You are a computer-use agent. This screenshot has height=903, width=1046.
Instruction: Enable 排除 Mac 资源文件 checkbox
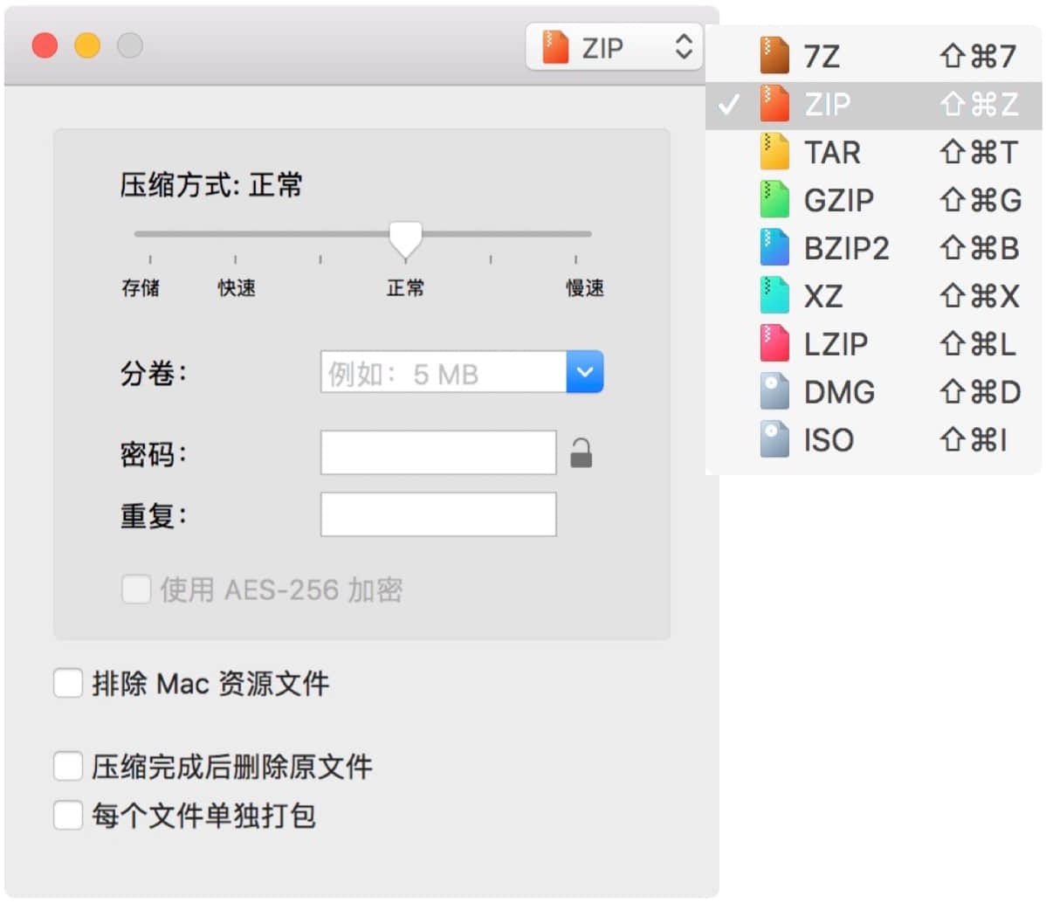68,683
